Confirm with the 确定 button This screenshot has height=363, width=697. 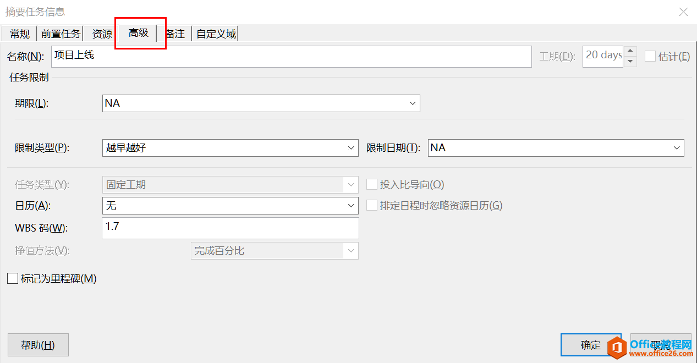point(591,345)
